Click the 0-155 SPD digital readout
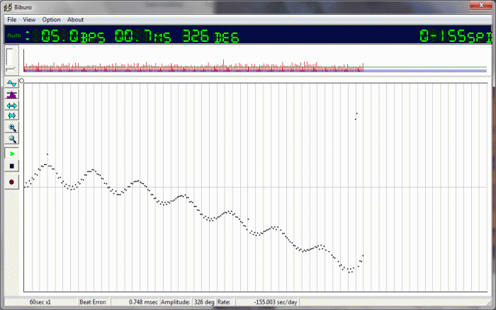 pos(456,36)
